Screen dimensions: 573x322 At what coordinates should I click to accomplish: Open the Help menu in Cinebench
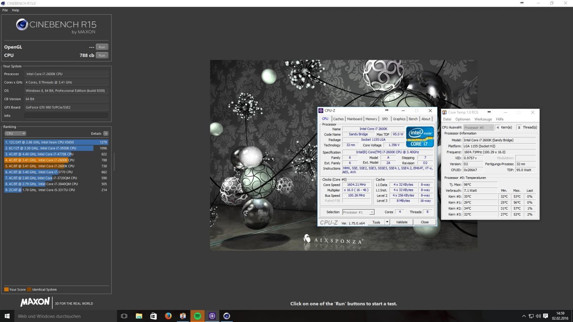(x=15, y=10)
